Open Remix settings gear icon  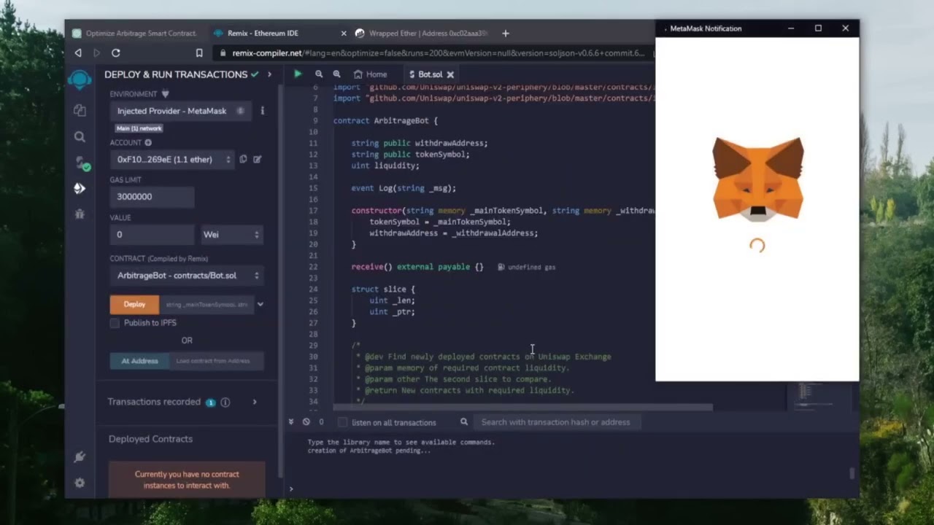point(80,483)
